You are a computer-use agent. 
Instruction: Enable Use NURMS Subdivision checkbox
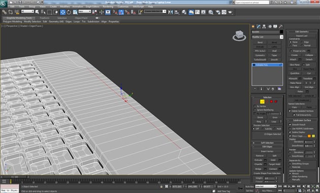[x=290, y=129]
